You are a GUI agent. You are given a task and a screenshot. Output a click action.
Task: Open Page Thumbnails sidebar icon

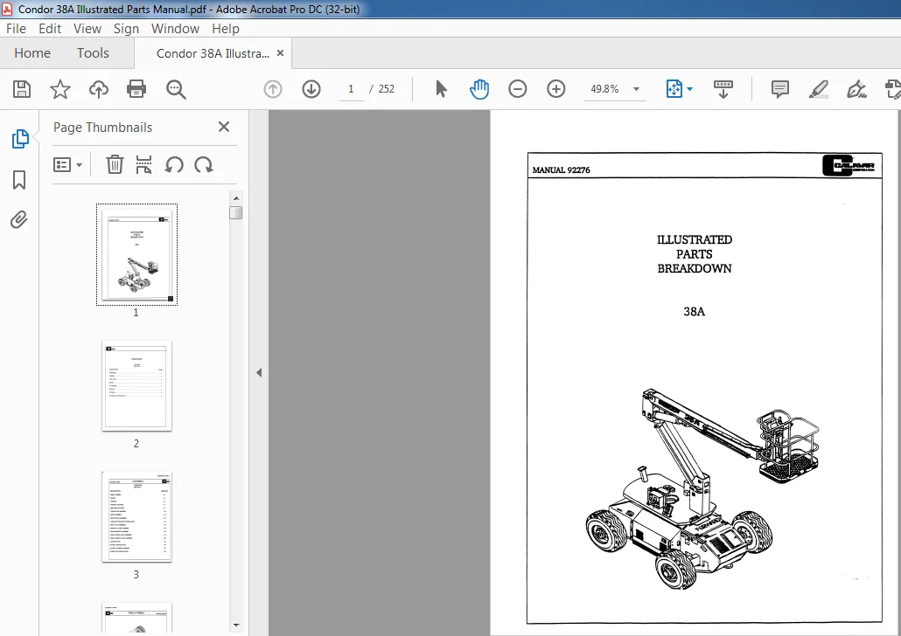tap(20, 138)
